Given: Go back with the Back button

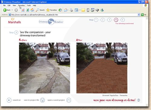Looking at the screenshot, I should [x=7, y=10].
